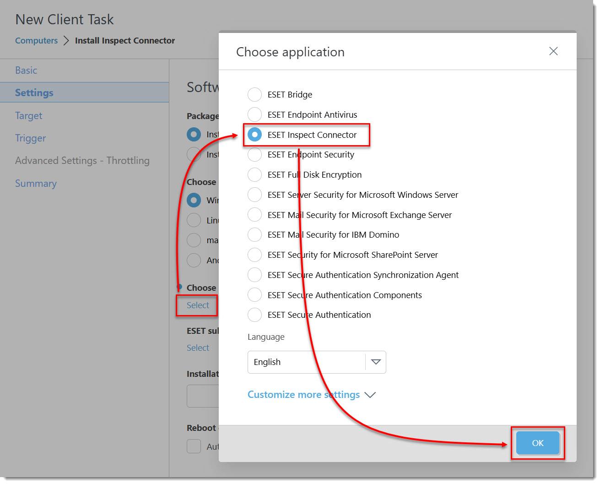
Task: Click the New Client Task page heading
Action: [65, 20]
